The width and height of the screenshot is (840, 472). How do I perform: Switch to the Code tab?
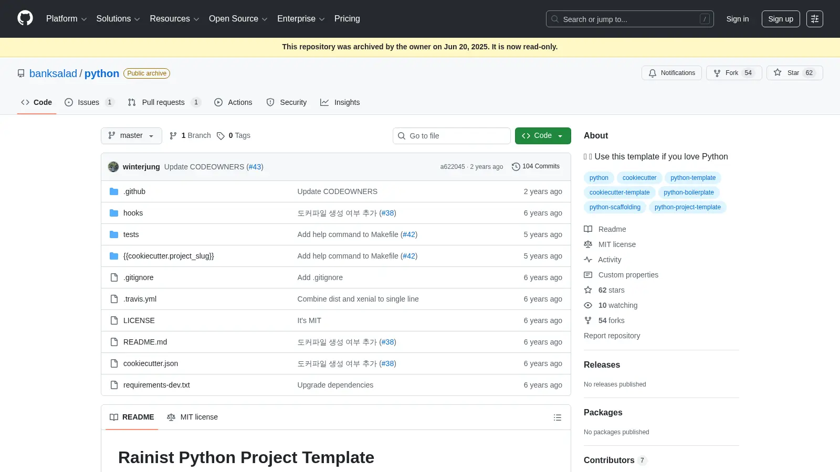click(36, 102)
